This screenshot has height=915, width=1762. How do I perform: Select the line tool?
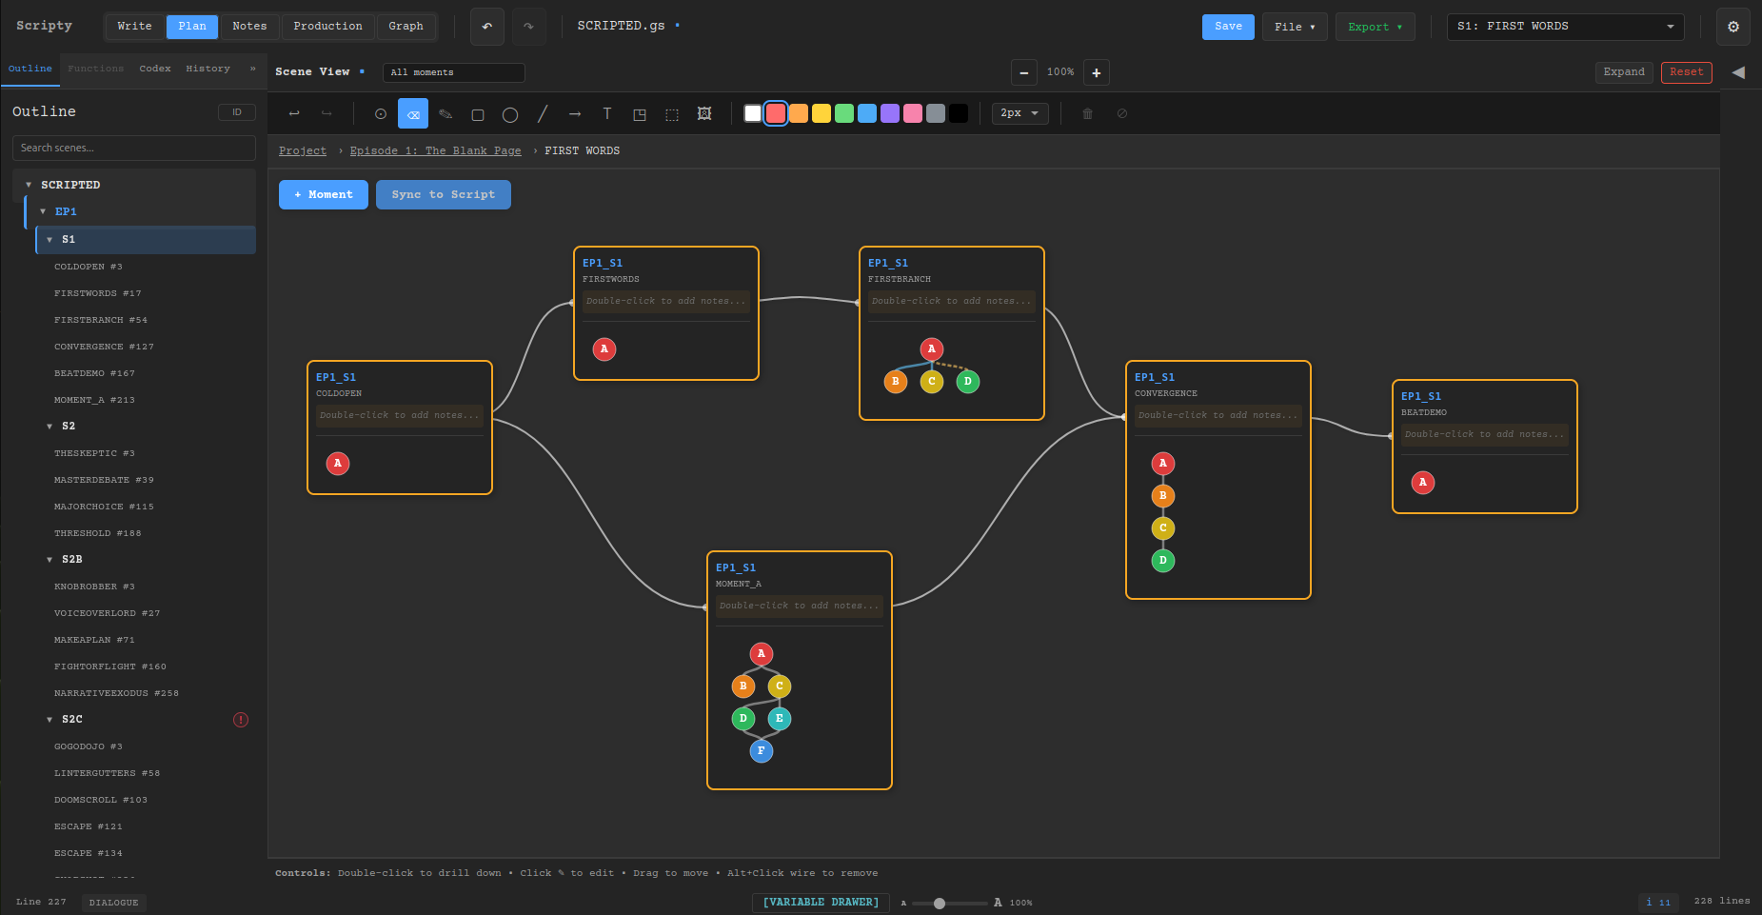click(x=543, y=113)
